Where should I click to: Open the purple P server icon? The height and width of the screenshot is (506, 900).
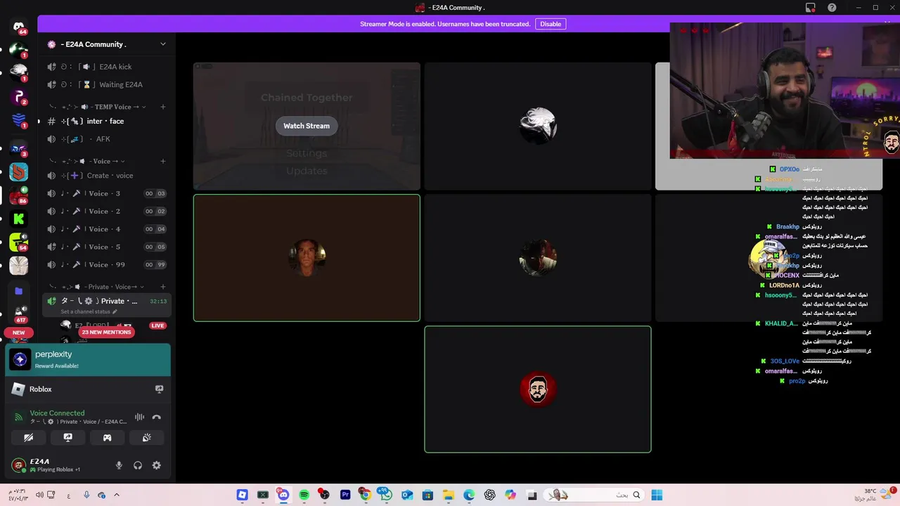pyautogui.click(x=19, y=98)
